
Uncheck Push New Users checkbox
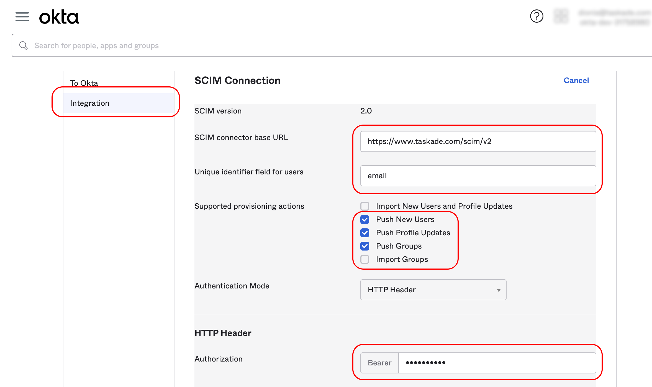click(365, 220)
